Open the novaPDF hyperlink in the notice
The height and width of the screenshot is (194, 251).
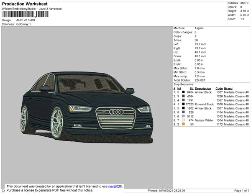click(x=115, y=186)
